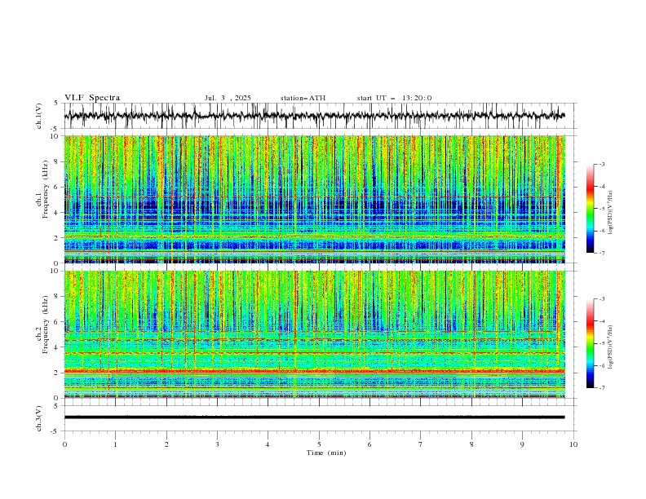
Task: Click time axis tick label '5'
Action: [319, 444]
